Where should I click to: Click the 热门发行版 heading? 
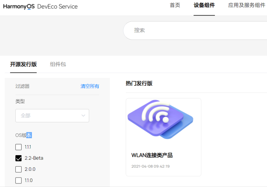(139, 83)
